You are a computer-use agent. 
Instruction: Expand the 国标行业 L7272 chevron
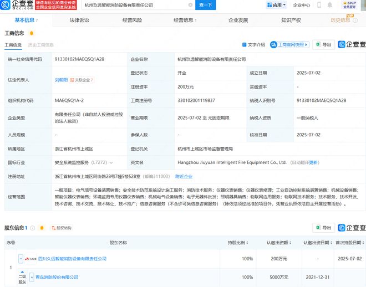coord(111,163)
